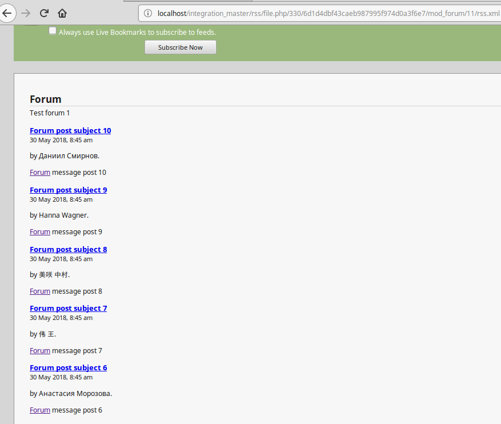Screen dimensions: 501x424
Task: Reload the current page
Action: tap(44, 13)
